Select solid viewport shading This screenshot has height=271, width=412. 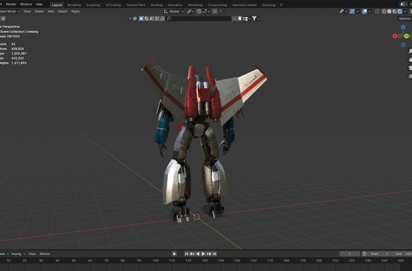coord(389,11)
